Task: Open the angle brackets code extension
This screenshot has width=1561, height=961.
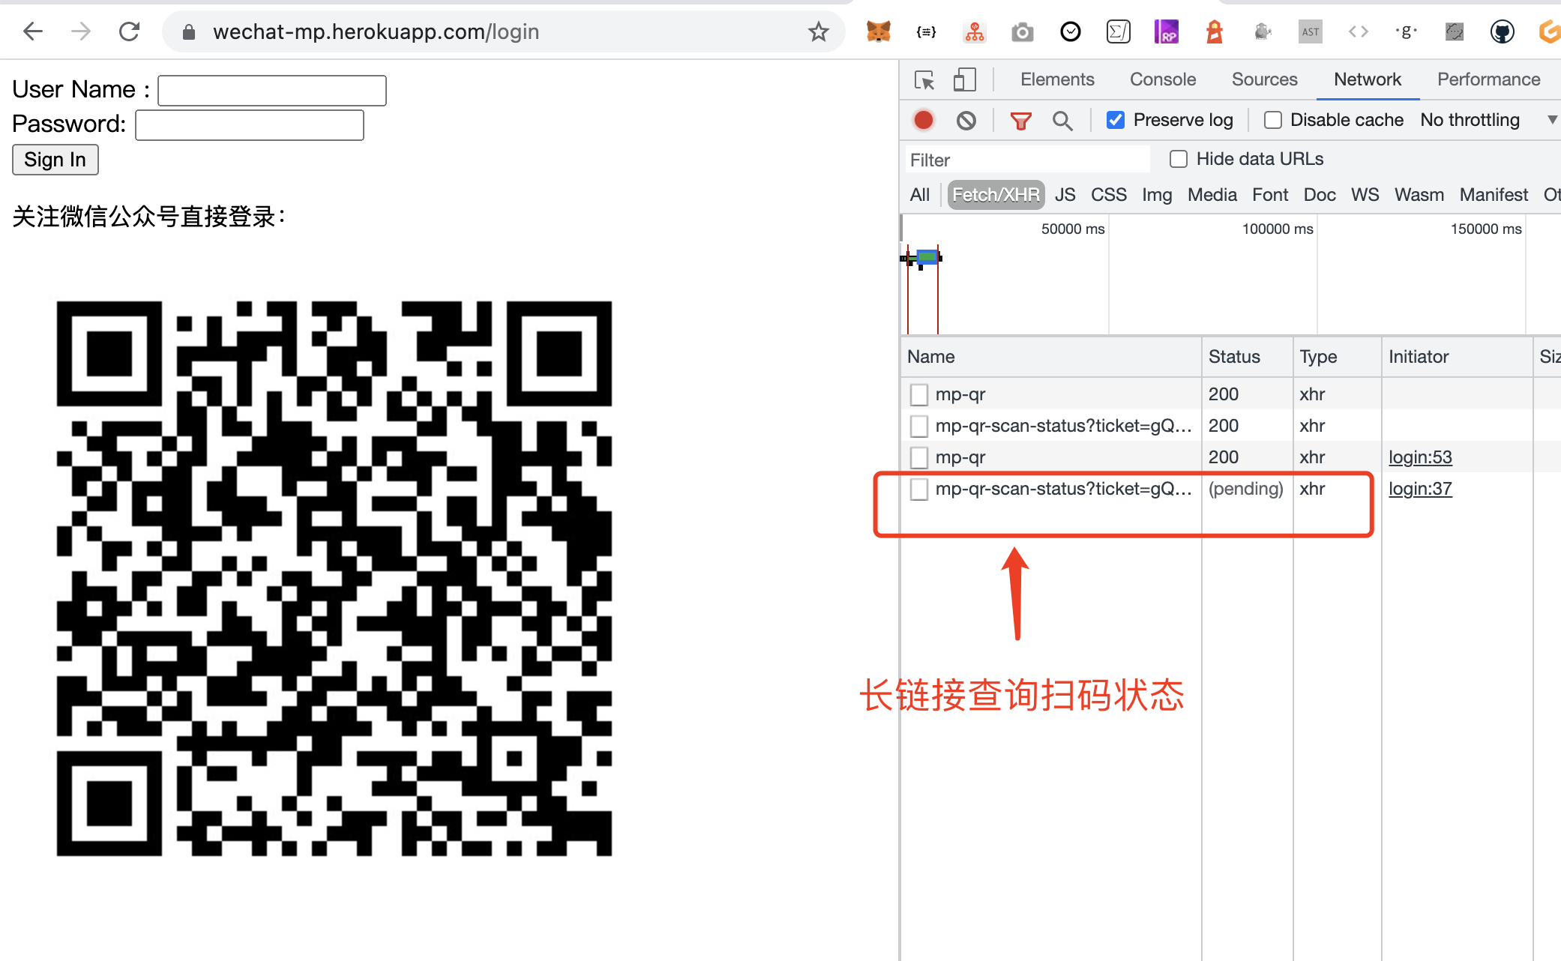Action: tap(1358, 31)
